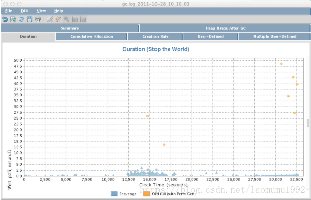Image resolution: width=311 pixels, height=200 pixels.
Task: Click the first gray bar chart icon
Action: pos(75,19)
